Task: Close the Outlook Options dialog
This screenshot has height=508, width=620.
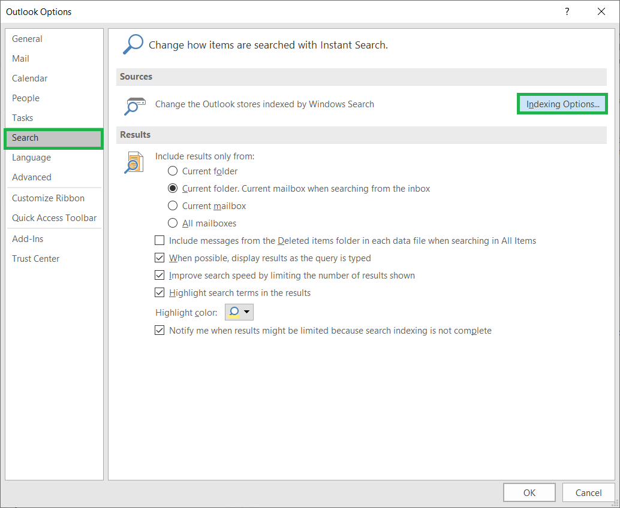Action: tap(601, 11)
